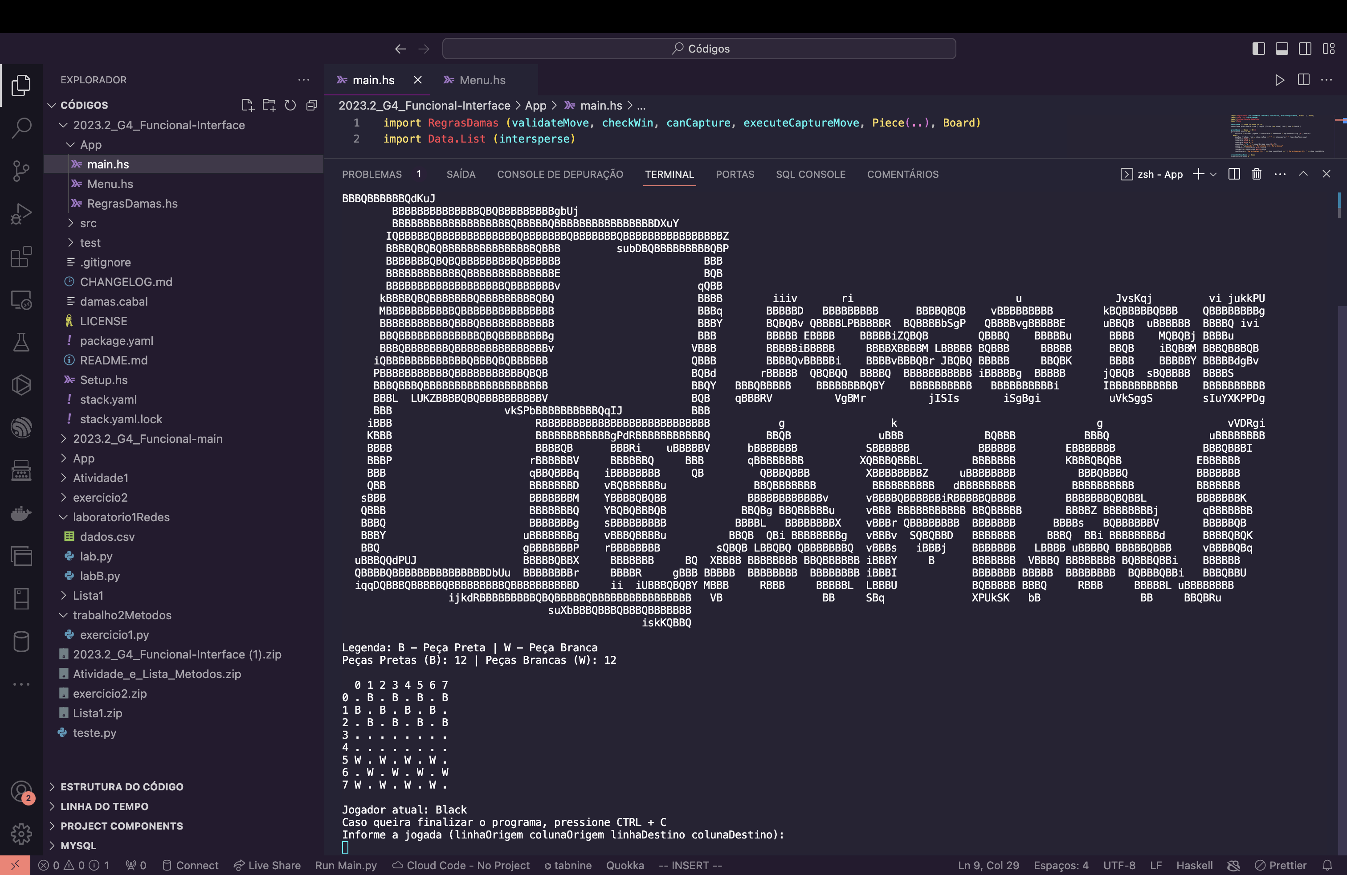The image size is (1347, 875).
Task: Open Run and Debug view
Action: (21, 213)
